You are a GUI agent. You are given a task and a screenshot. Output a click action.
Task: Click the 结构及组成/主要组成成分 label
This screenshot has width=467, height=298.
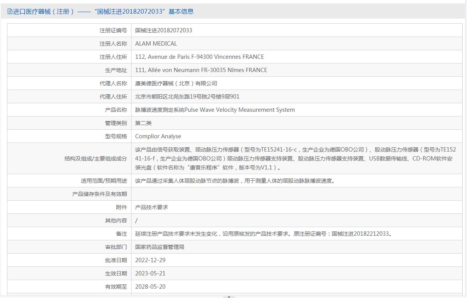point(96,159)
